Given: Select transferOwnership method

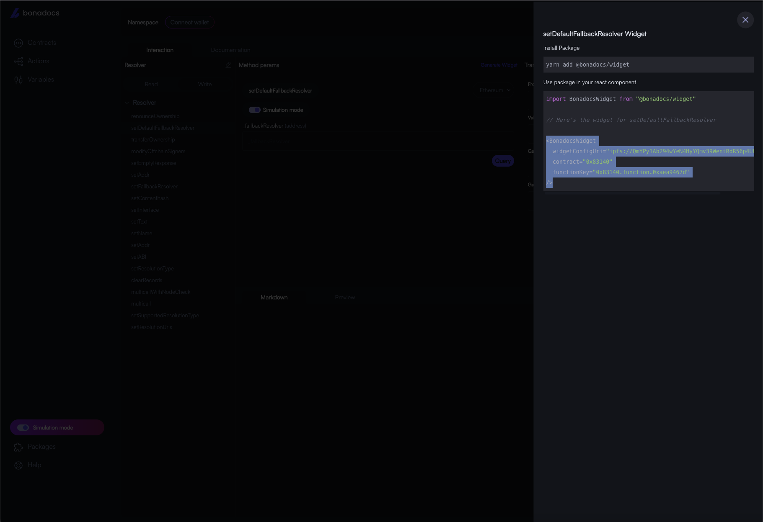Looking at the screenshot, I should 153,139.
